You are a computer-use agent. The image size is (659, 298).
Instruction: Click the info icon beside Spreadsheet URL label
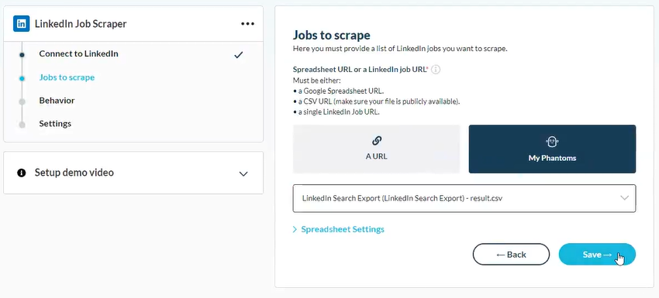[436, 70]
